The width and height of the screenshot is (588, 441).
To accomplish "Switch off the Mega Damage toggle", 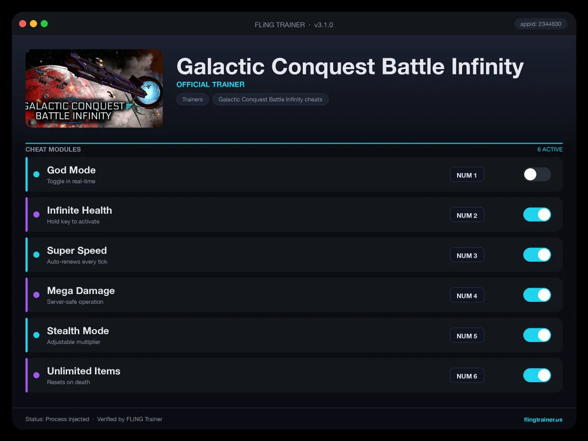I will tap(537, 295).
